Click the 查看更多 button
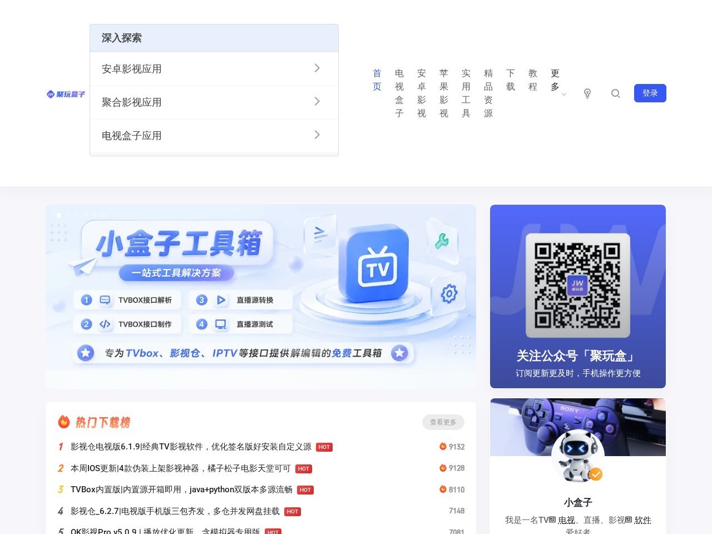The width and height of the screenshot is (712, 534). [443, 422]
